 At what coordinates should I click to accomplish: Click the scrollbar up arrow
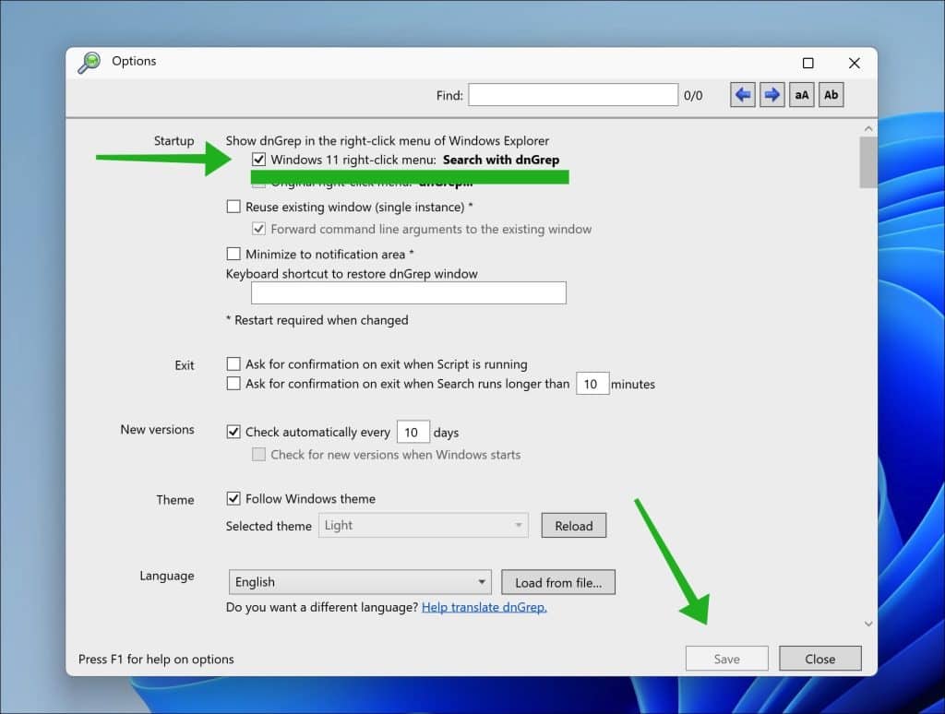coord(867,128)
